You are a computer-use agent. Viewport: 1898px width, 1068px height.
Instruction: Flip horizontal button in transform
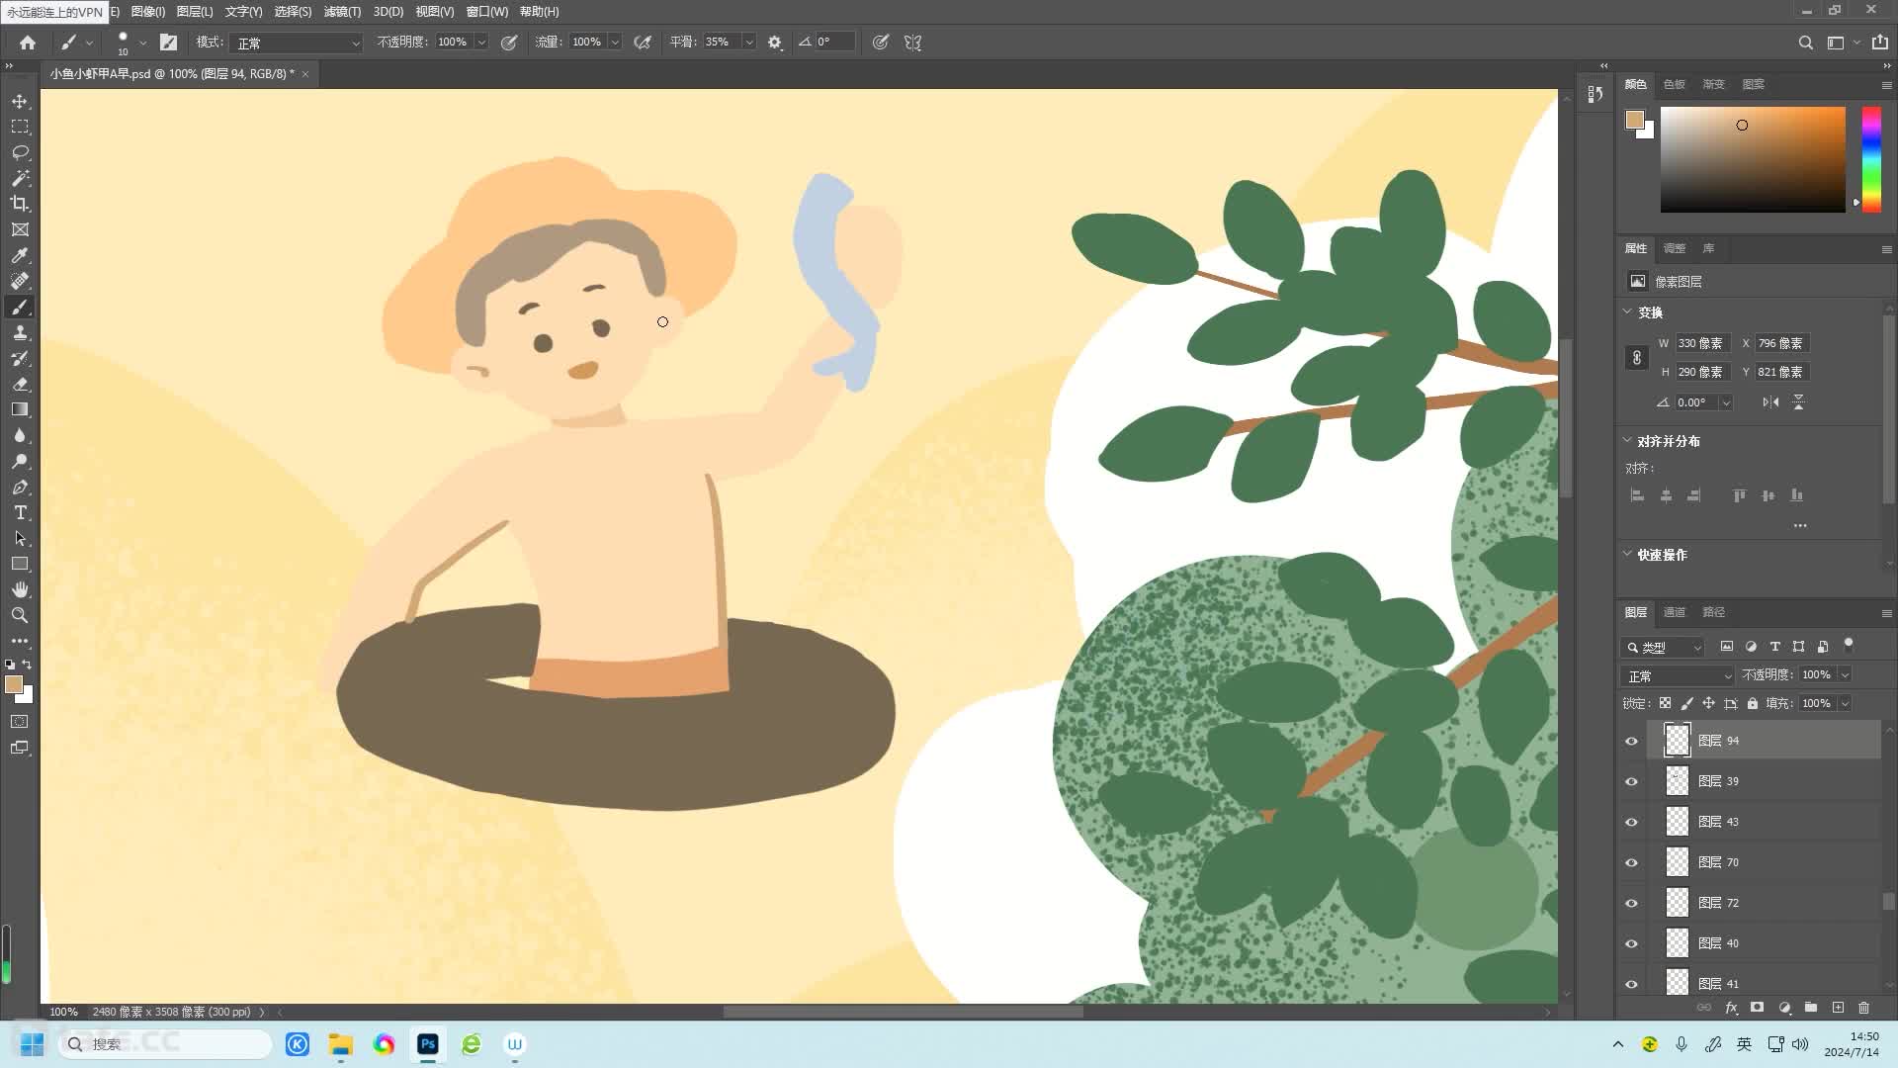(x=1770, y=402)
